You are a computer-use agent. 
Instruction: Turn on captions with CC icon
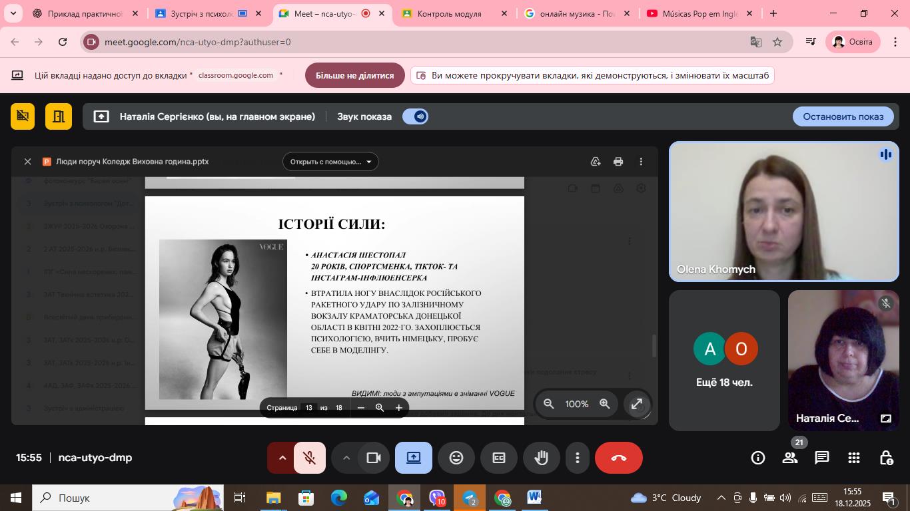(x=498, y=458)
